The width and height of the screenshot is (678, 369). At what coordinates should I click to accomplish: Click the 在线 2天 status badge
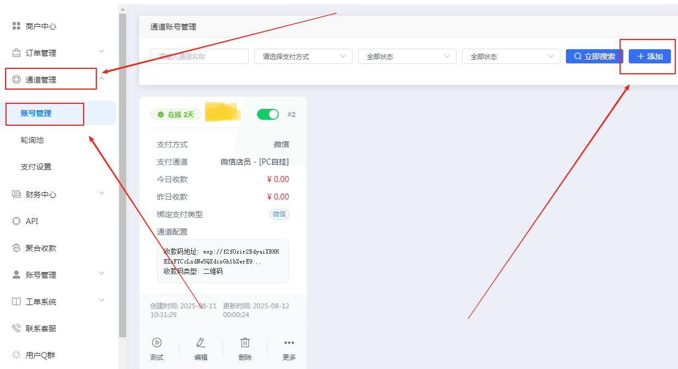tap(176, 115)
